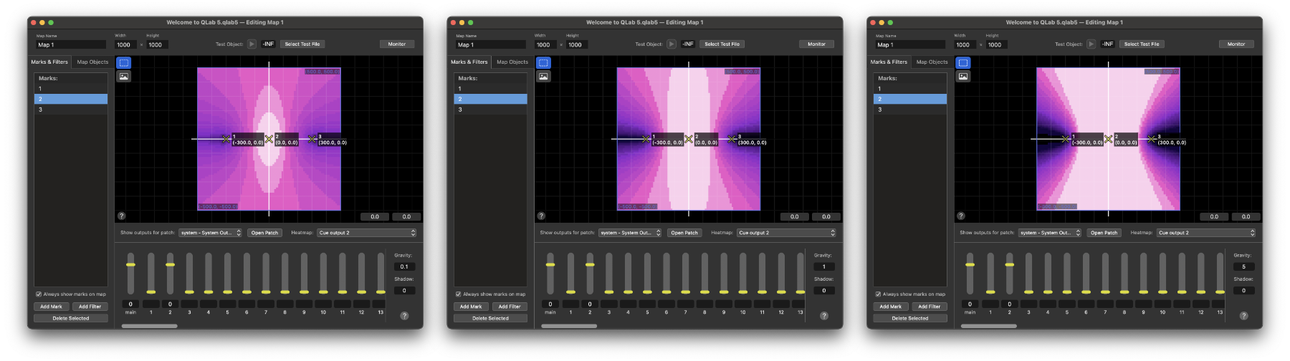Viewport: 1290px width, 361px height.
Task: Switch to Map Objects tab in Gravity 0.1 window
Action: click(x=92, y=62)
